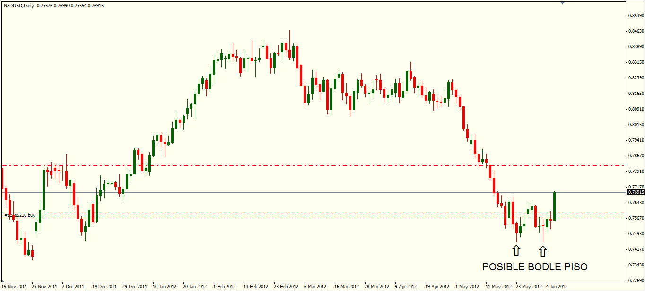Select the left up-arrow annotation below candles

click(516, 249)
